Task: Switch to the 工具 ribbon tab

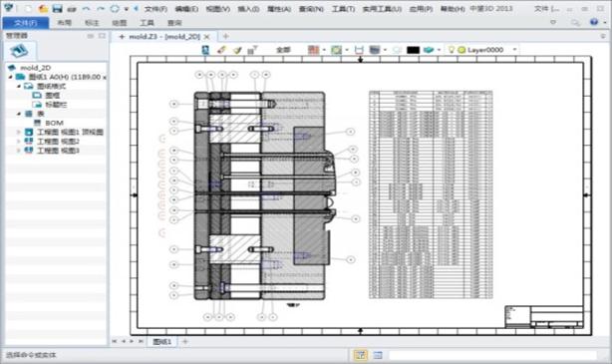Action: pyautogui.click(x=147, y=23)
